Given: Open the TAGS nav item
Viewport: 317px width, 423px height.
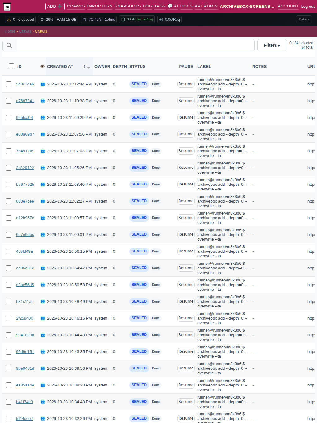Looking at the screenshot, I should [160, 6].
